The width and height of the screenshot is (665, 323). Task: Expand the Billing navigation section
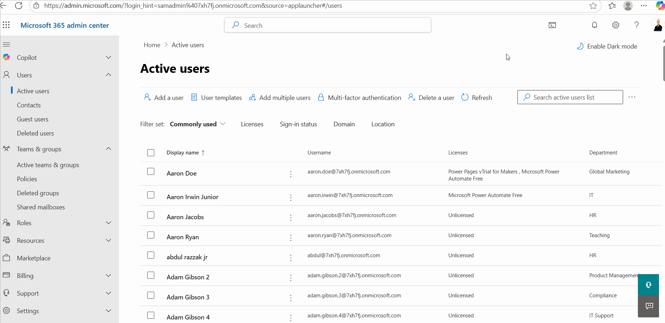pyautogui.click(x=108, y=275)
